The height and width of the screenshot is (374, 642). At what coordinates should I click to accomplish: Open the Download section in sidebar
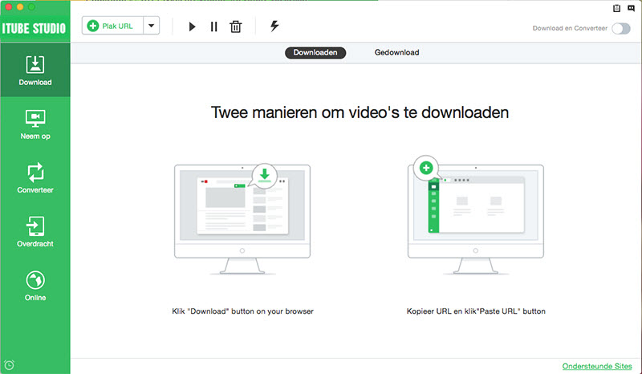[x=35, y=70]
